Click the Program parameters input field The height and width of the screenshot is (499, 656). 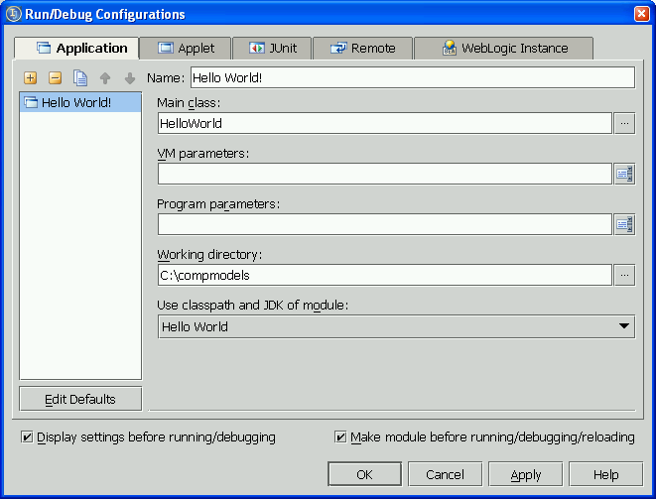pos(385,224)
